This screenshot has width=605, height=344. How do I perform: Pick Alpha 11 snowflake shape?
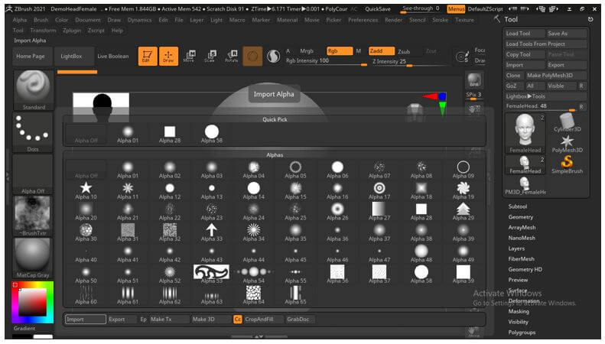(x=128, y=191)
